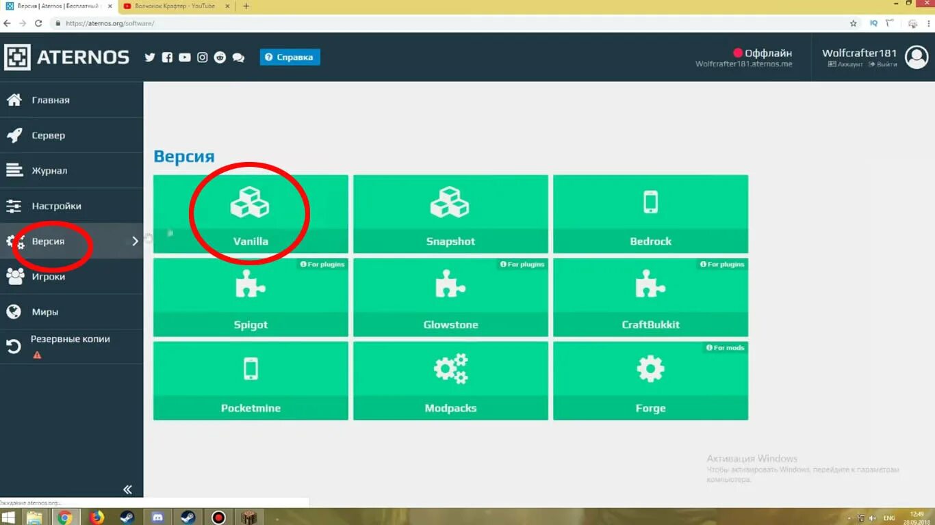Image resolution: width=935 pixels, height=525 pixels.
Task: Collapse the sidebar with double chevron
Action: (x=127, y=489)
